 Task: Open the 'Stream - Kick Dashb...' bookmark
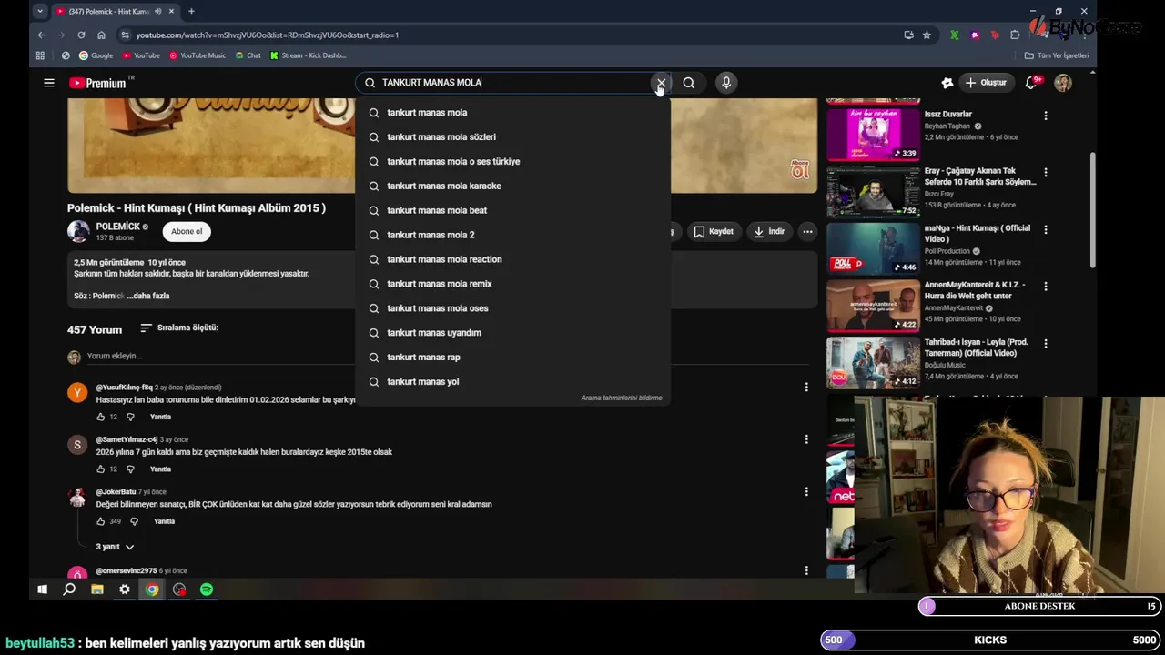[x=309, y=55]
